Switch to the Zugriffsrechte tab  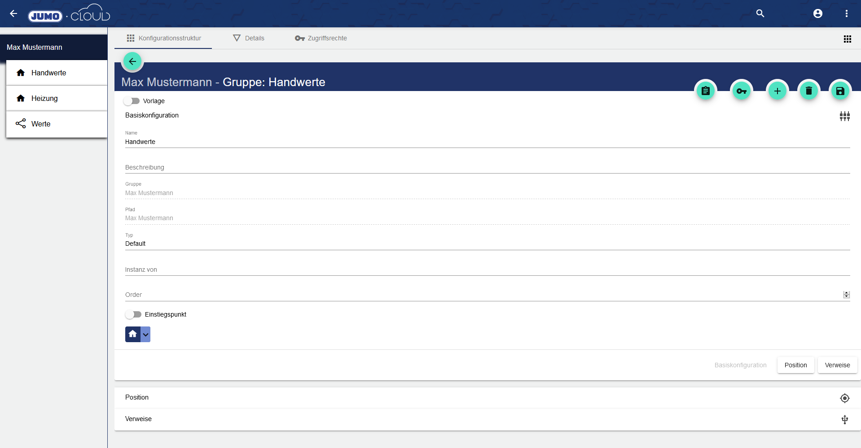(321, 38)
